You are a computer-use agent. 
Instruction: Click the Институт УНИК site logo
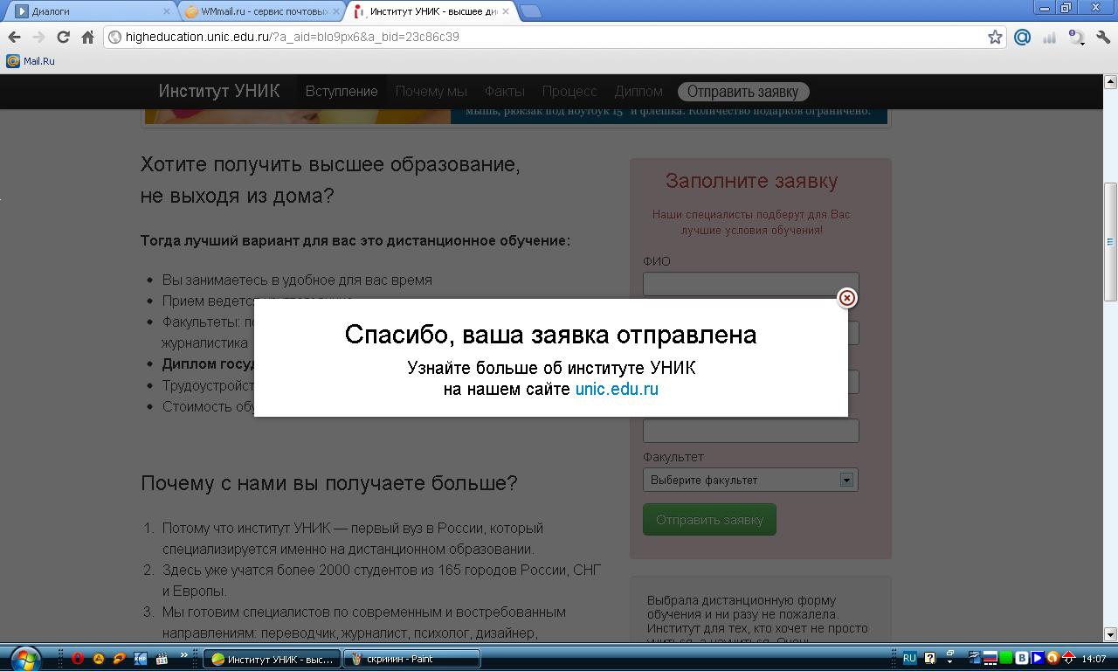click(219, 91)
